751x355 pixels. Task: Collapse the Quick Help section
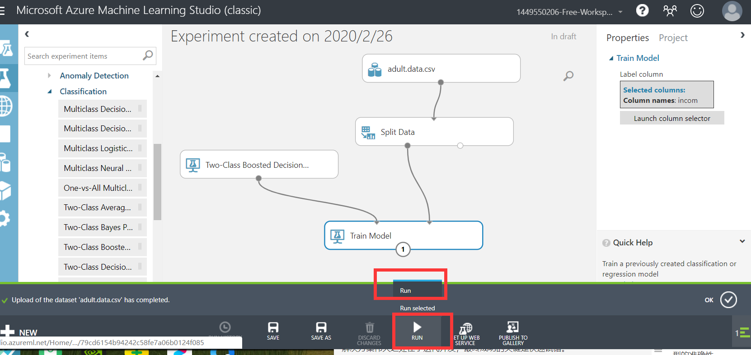tap(742, 242)
